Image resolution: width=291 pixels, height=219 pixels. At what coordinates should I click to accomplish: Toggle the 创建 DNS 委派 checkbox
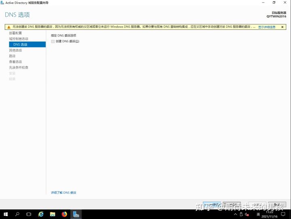click(53, 41)
